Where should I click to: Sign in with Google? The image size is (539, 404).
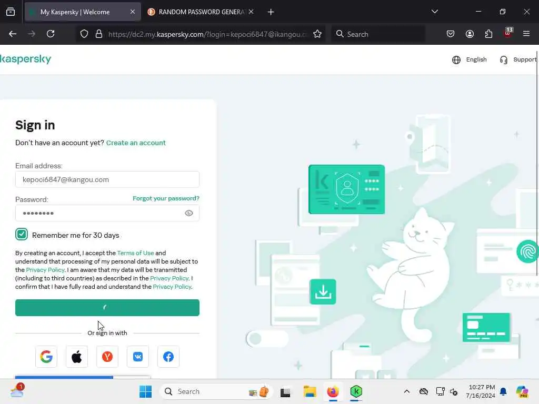(46, 357)
